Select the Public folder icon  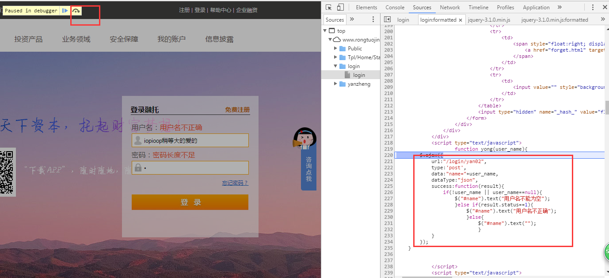pyautogui.click(x=343, y=48)
